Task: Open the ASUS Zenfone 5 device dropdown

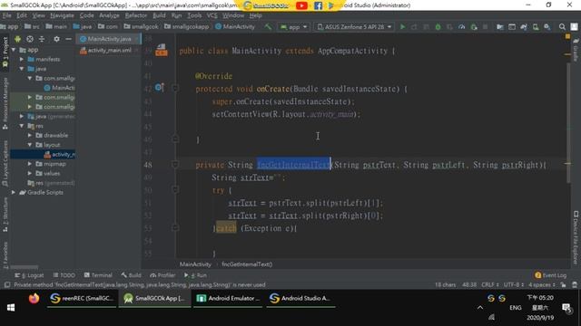Action: pos(354,27)
